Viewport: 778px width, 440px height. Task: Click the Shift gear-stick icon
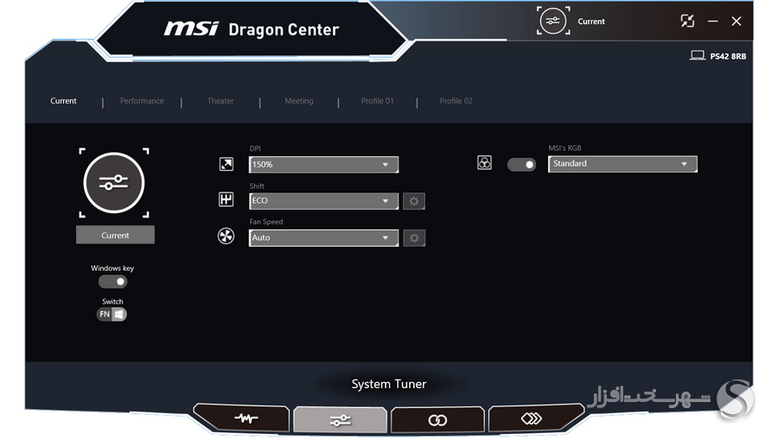(226, 199)
